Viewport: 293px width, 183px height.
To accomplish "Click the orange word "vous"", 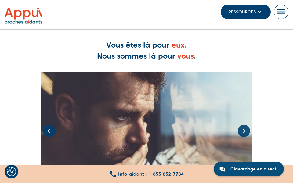I will pyautogui.click(x=186, y=56).
